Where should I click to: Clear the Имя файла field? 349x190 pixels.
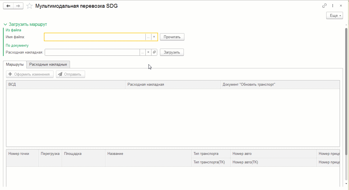[x=154, y=37]
